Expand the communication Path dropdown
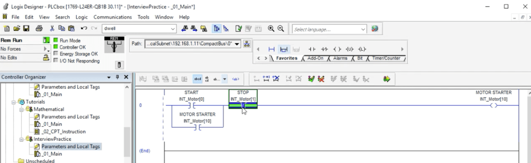531x163 pixels. (237, 44)
